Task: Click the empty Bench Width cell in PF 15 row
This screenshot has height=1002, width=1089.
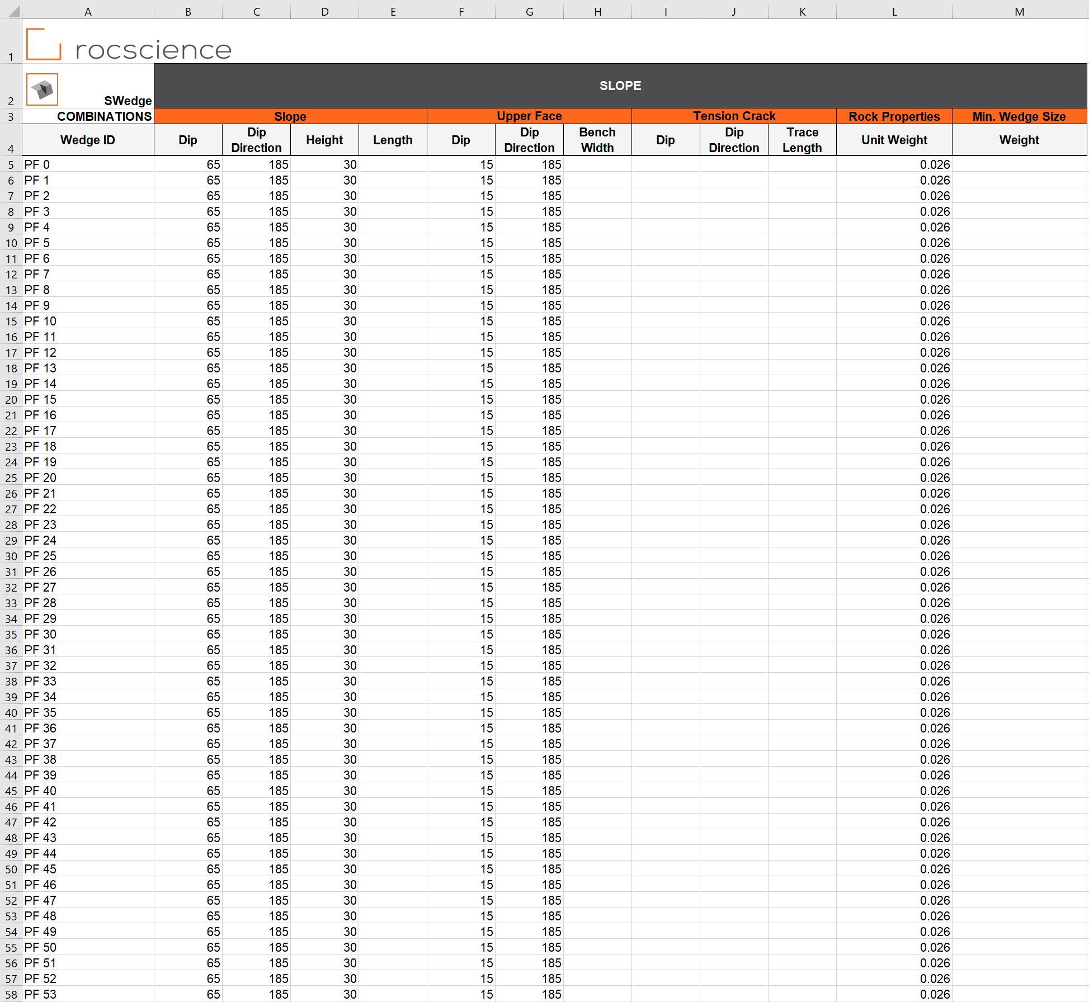Action: coord(597,399)
